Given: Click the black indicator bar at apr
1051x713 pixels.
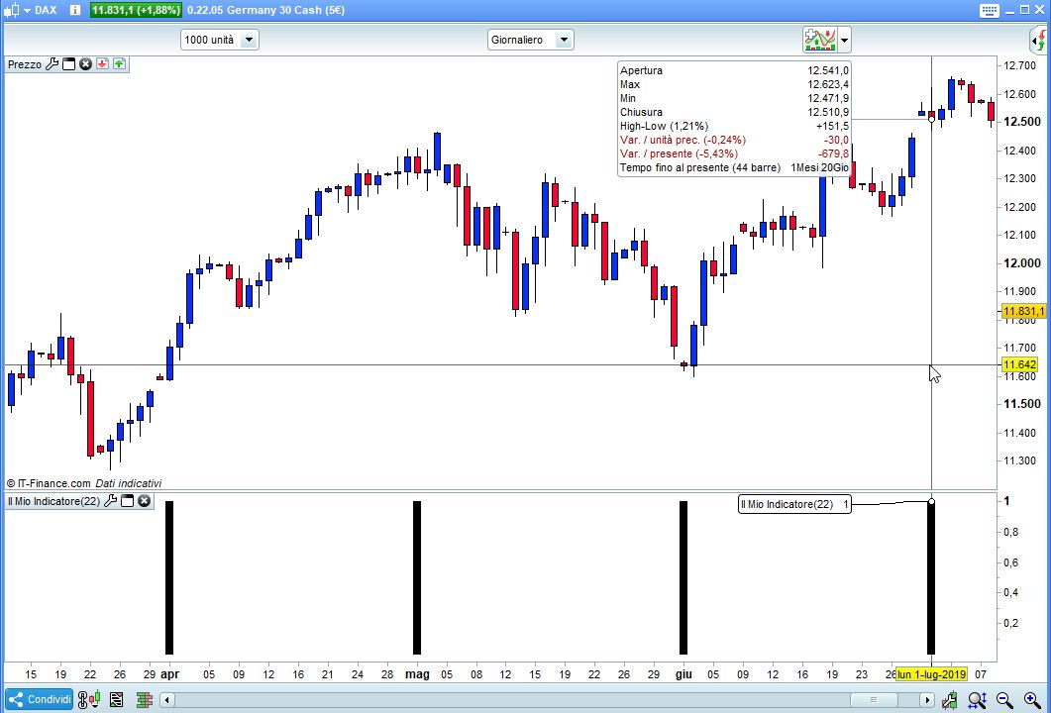Looking at the screenshot, I should click(x=169, y=577).
